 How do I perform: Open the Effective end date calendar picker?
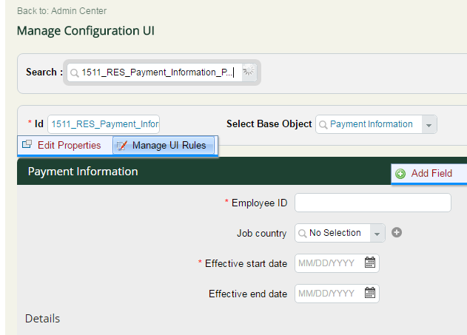click(x=370, y=293)
